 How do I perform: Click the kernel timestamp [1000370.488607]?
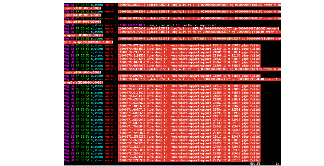[132, 66]
